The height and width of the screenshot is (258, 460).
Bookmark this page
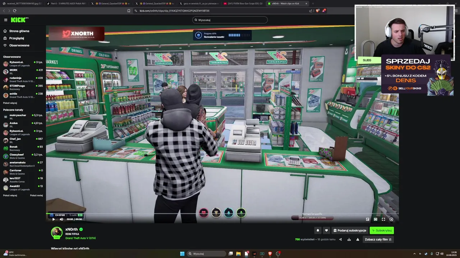click(x=129, y=11)
